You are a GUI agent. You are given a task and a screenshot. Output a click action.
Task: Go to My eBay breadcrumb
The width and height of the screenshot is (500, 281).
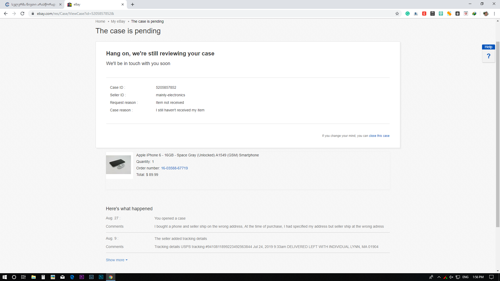118,21
